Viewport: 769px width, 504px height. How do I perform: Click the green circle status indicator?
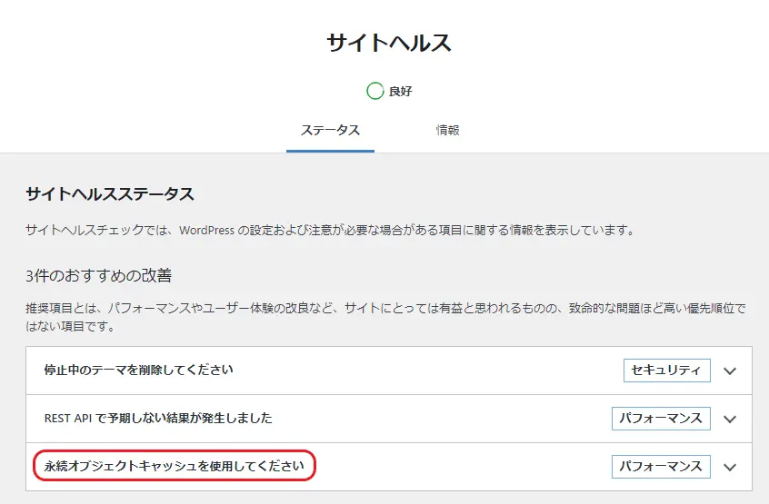375,91
